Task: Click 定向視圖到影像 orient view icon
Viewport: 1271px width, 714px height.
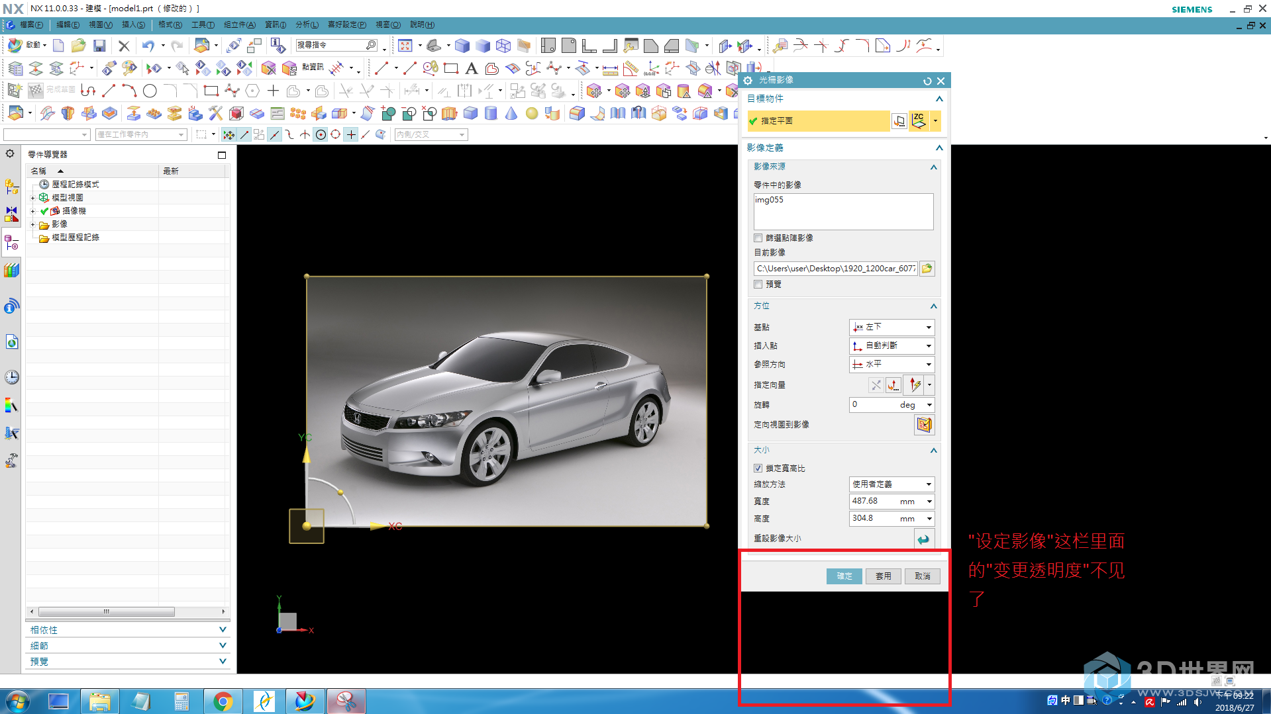Action: 924,425
